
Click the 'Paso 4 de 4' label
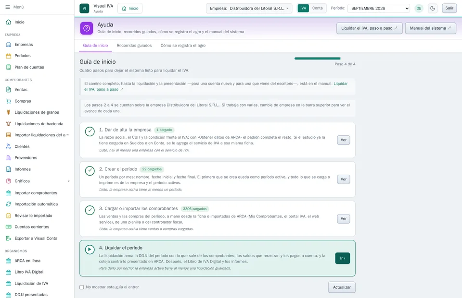[x=345, y=64]
